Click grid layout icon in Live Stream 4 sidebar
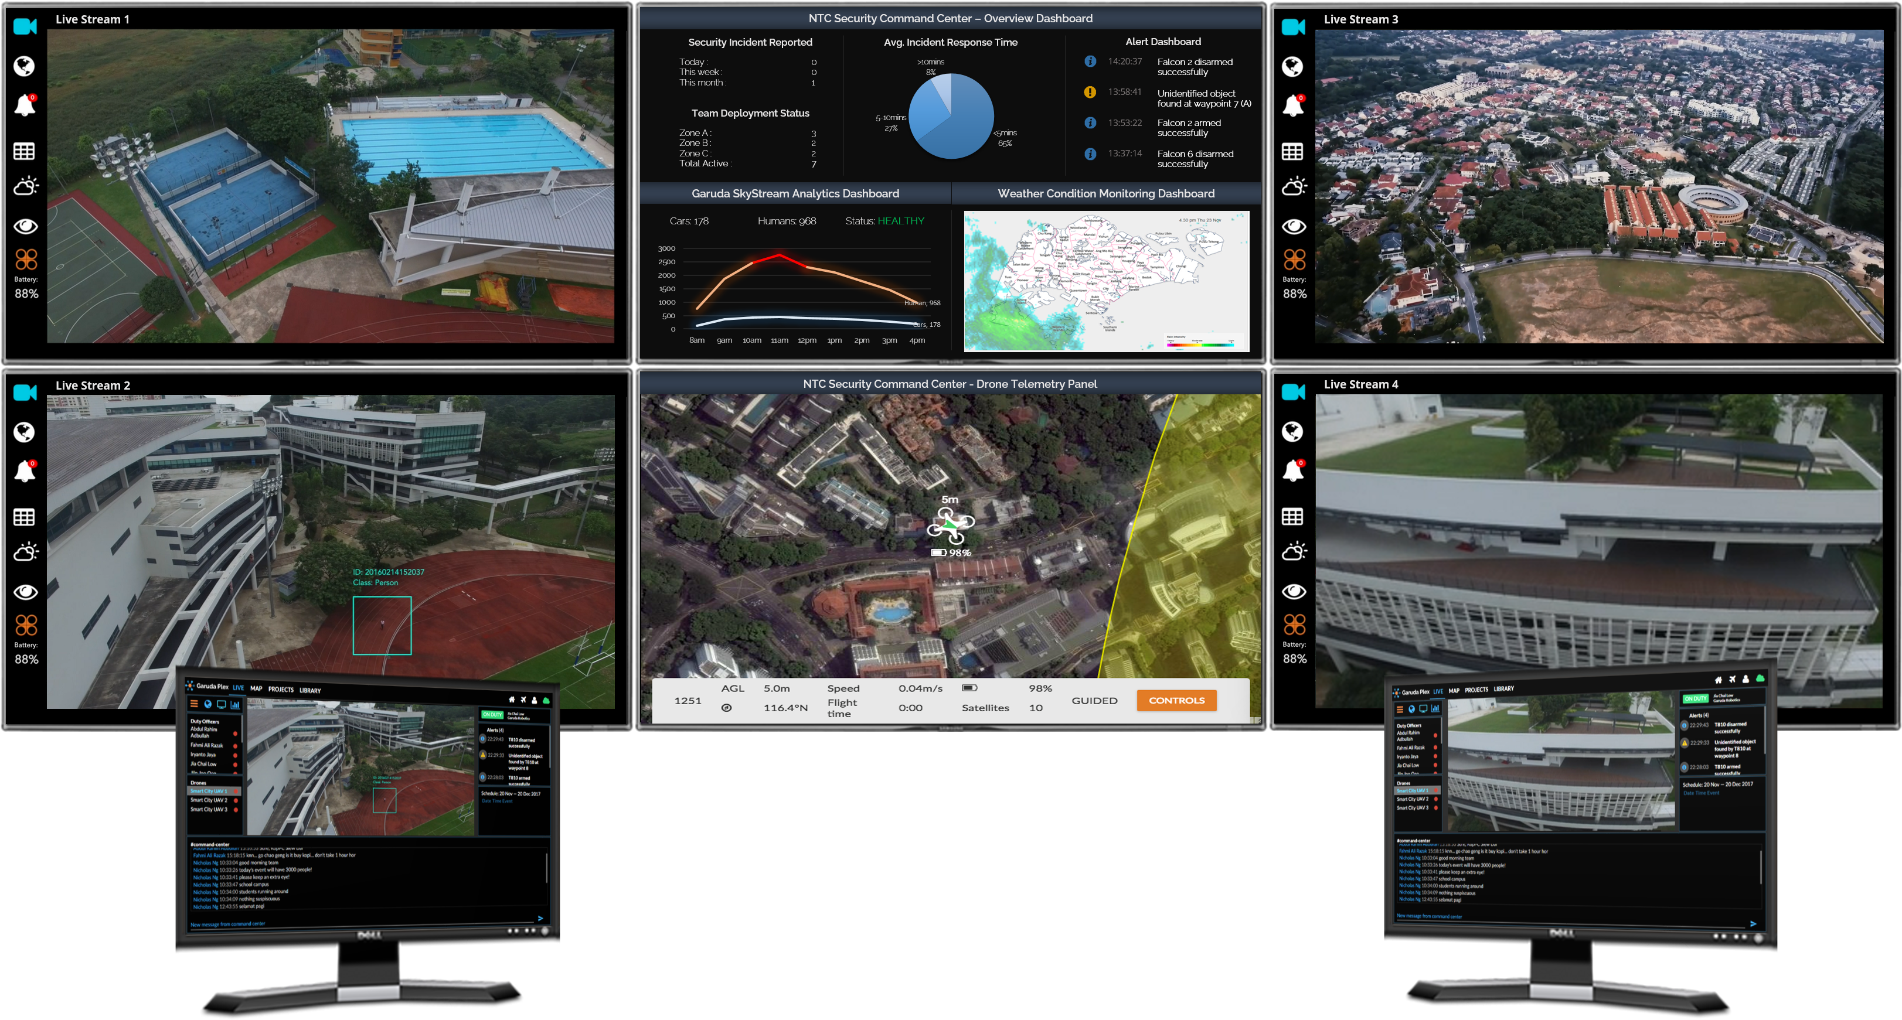The height and width of the screenshot is (1020, 1902). (x=1292, y=517)
